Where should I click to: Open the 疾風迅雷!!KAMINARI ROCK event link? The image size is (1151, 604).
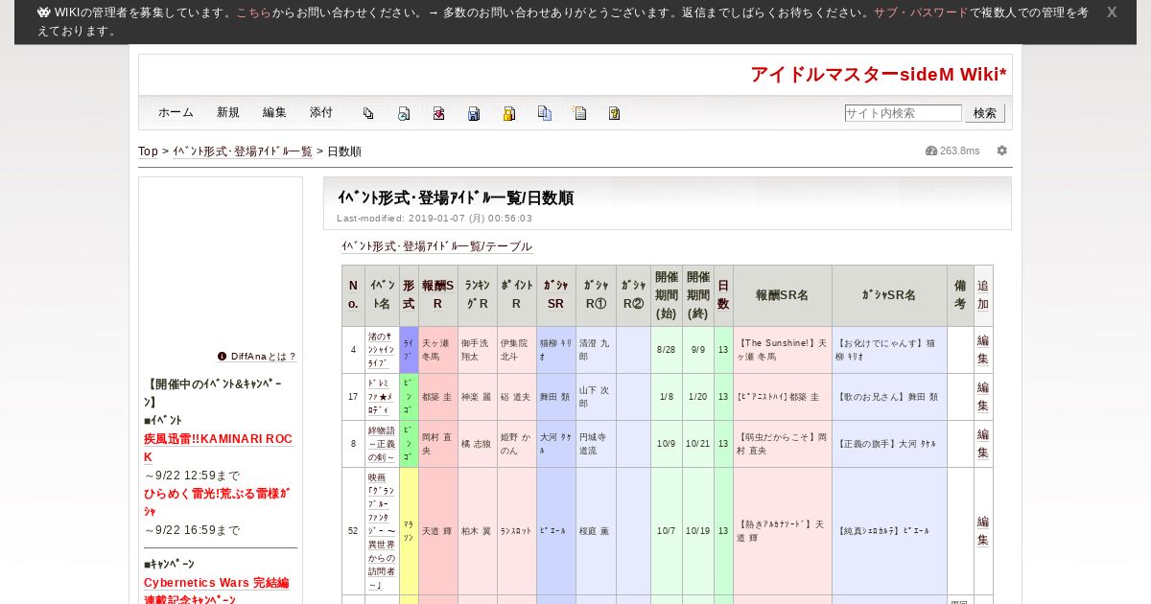click(219, 448)
